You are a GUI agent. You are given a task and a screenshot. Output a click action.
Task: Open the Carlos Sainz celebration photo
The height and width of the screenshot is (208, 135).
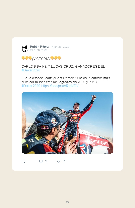[x=67, y=123]
